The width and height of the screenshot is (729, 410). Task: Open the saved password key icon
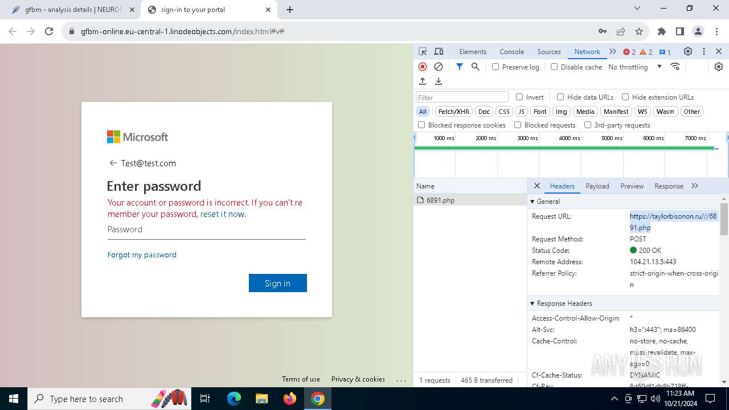603,31
